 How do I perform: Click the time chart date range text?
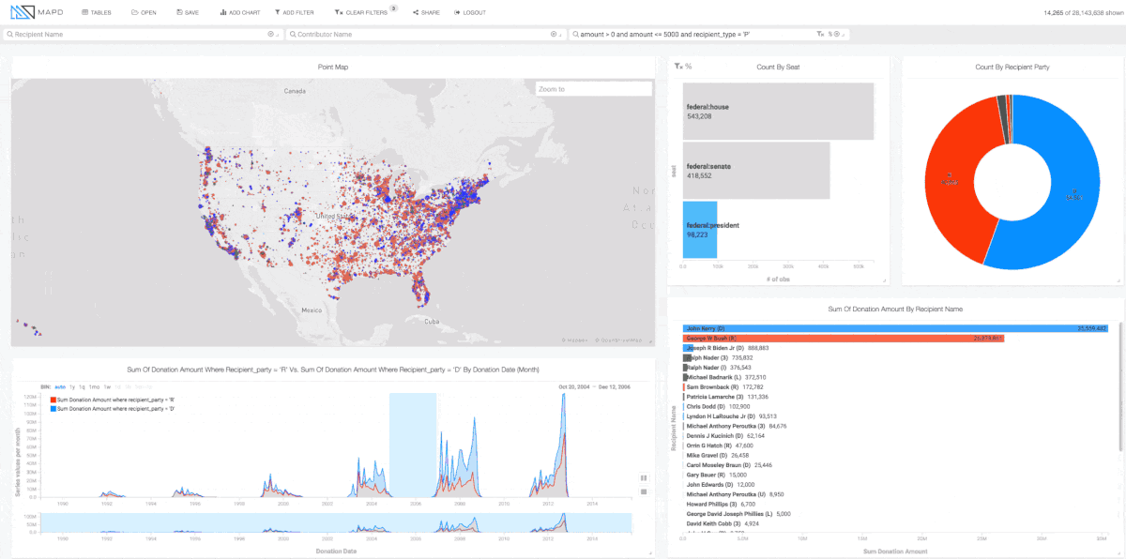coord(594,386)
